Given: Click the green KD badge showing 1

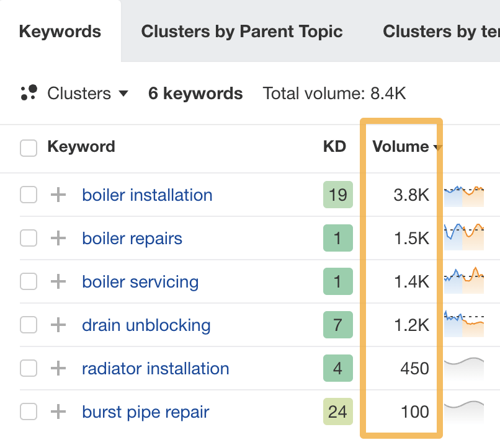Looking at the screenshot, I should pyautogui.click(x=338, y=238).
